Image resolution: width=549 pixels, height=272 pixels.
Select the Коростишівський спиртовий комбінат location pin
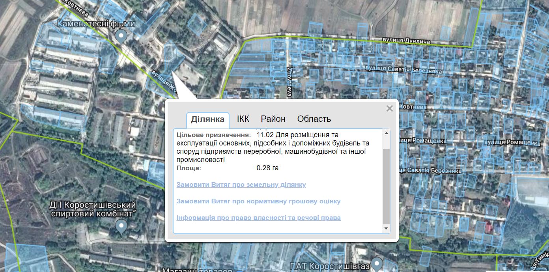point(122,226)
